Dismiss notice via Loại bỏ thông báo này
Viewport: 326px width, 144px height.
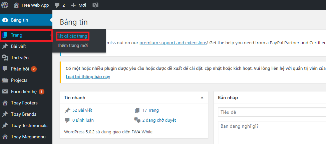[88, 76]
